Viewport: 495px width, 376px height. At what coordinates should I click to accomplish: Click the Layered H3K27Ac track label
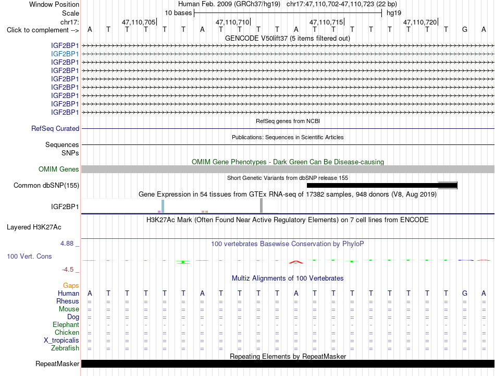(x=34, y=227)
